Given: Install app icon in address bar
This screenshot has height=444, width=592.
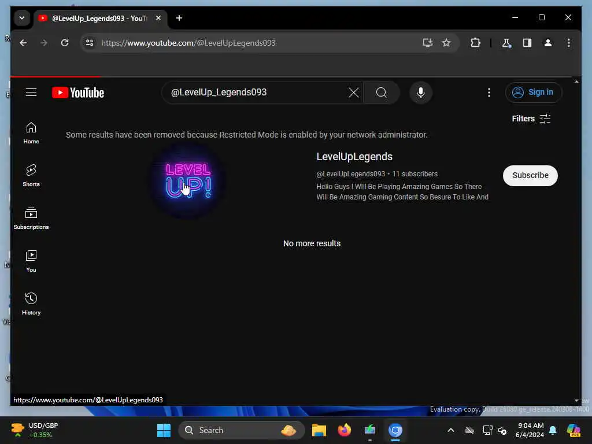Looking at the screenshot, I should 427,43.
